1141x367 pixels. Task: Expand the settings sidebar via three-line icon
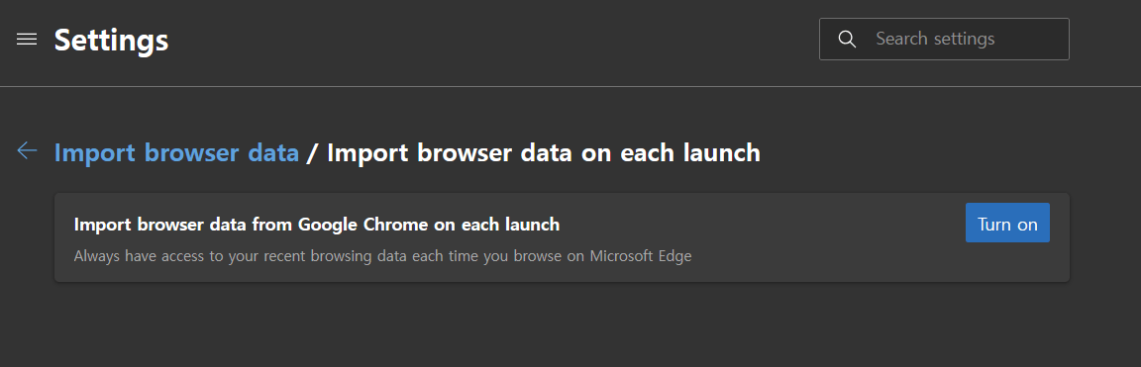pos(27,40)
